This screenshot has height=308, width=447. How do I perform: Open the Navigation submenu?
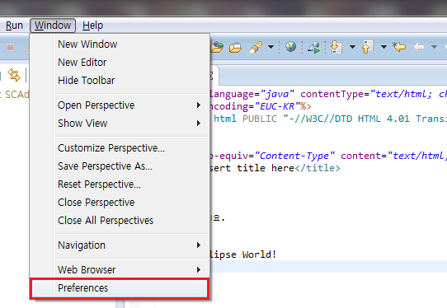(120, 245)
